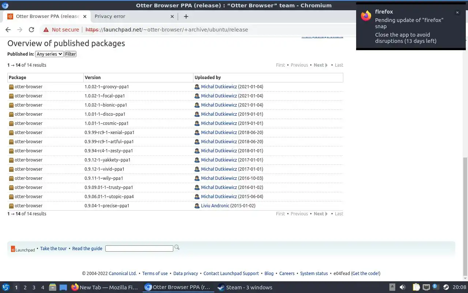Click otter-browser in the 0.9.11-1~wily~ppa1 row

(29, 178)
